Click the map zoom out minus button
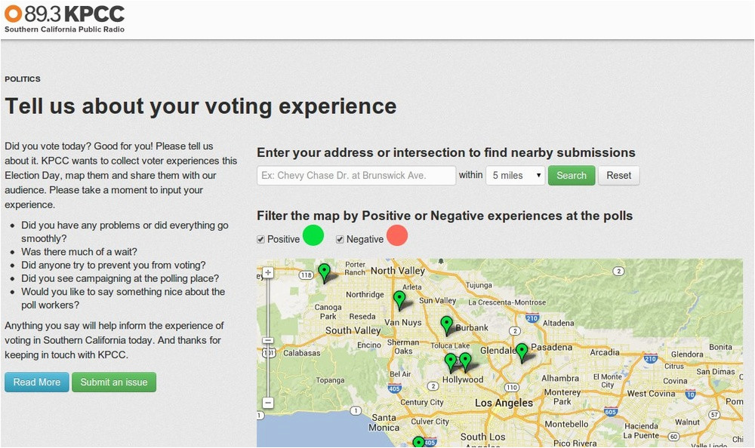The image size is (755, 448). [268, 402]
